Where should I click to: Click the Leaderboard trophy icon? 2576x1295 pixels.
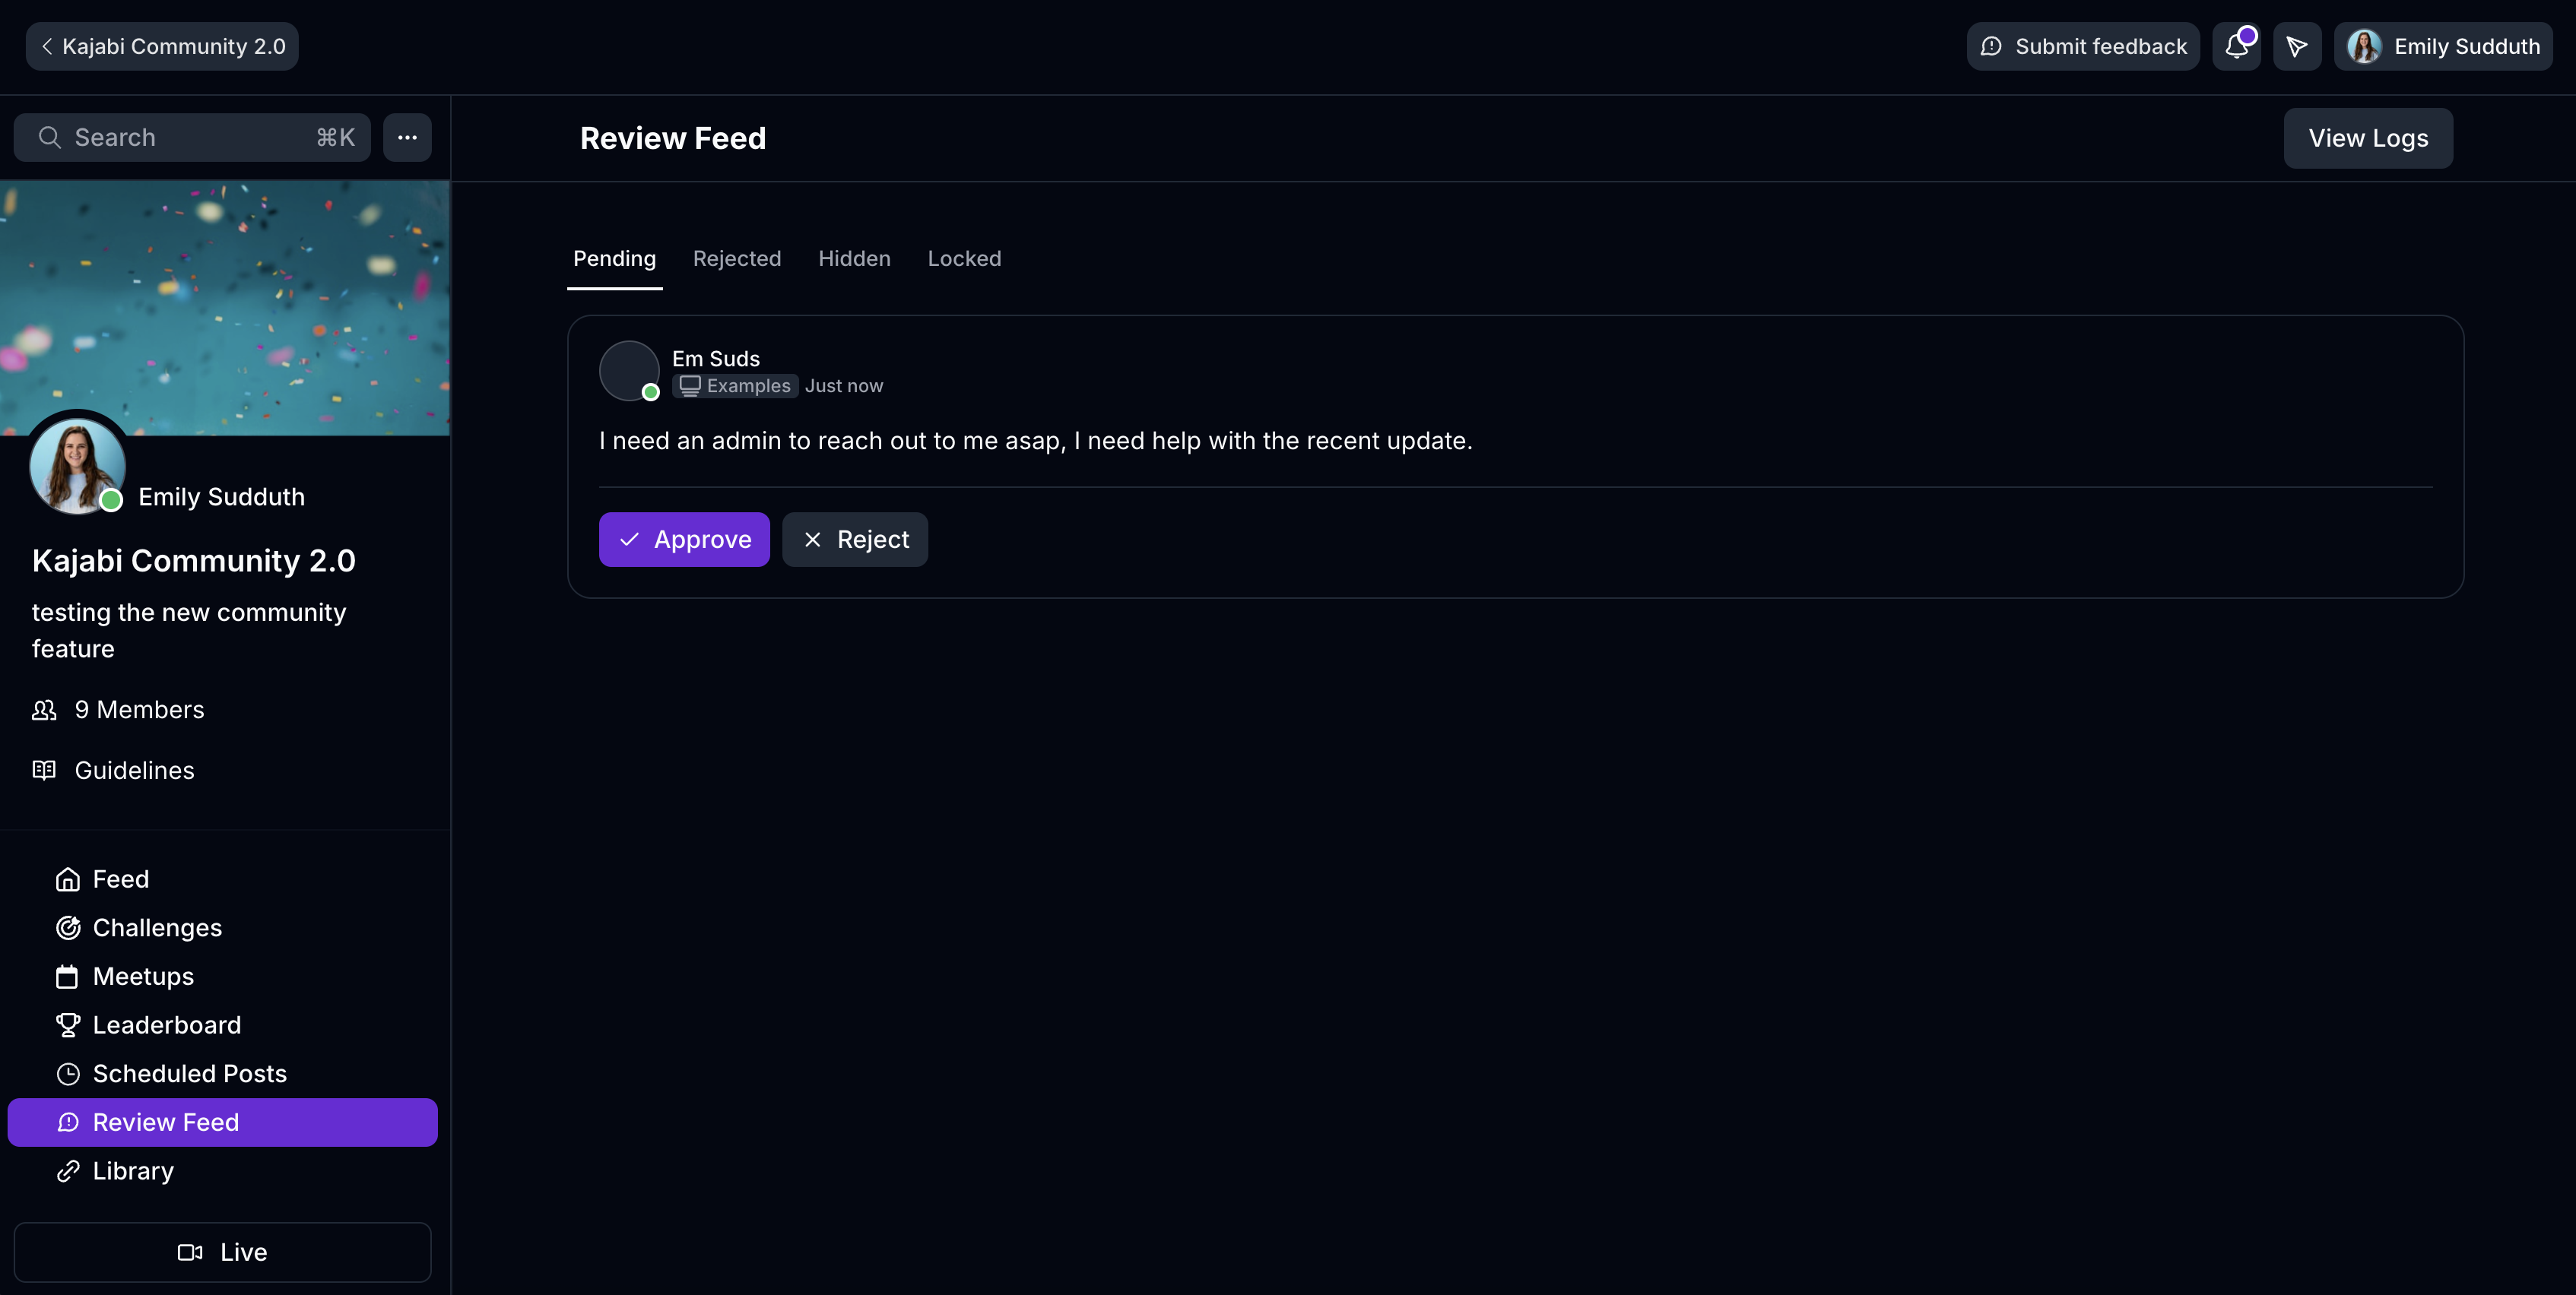pyautogui.click(x=67, y=1025)
